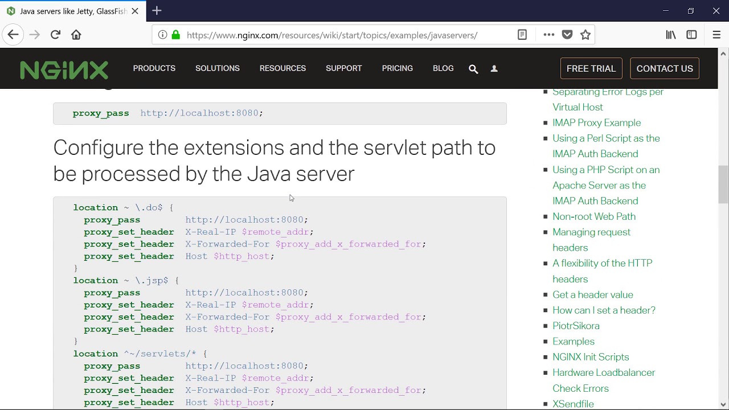The image size is (729, 410).
Task: Click the page vertical scrollbar thumb
Action: 723,185
